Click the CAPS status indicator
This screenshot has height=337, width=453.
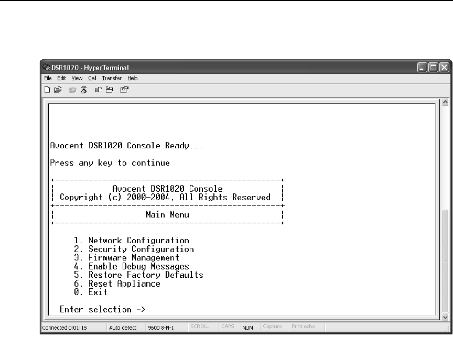point(228,327)
